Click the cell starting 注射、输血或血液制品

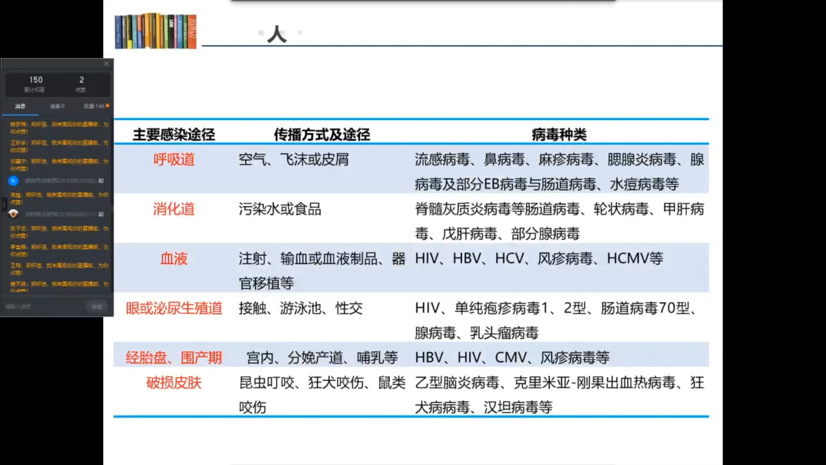(x=322, y=271)
